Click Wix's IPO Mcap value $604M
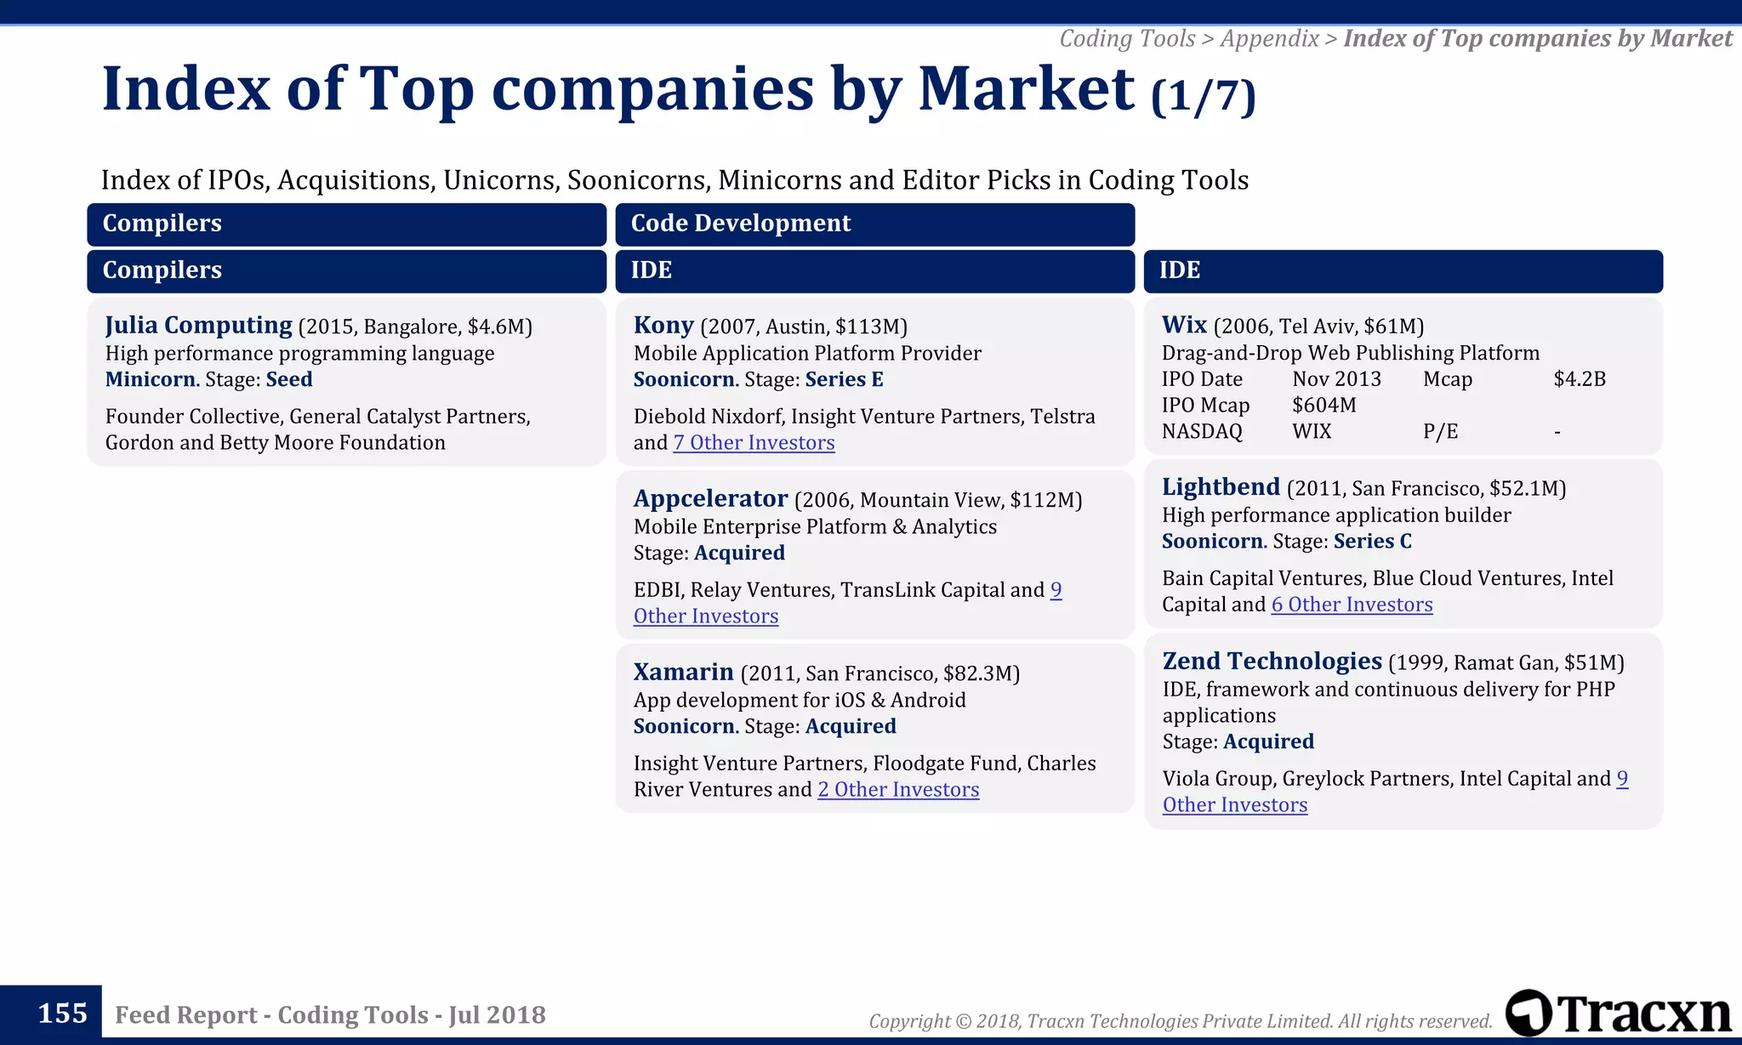The width and height of the screenshot is (1742, 1045). tap(1324, 406)
